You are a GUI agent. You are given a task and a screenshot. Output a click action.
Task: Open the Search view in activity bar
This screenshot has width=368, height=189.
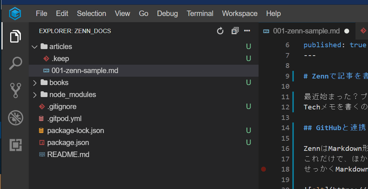[15, 63]
